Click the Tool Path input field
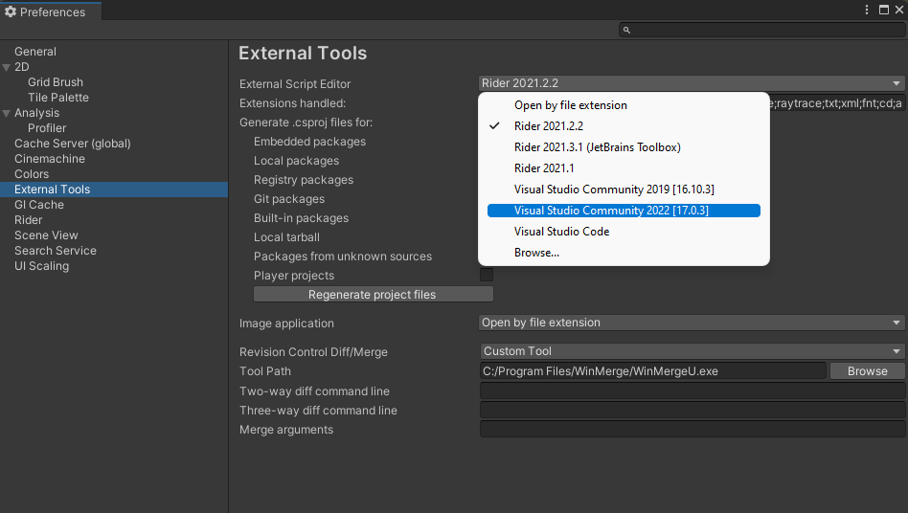 pos(651,371)
